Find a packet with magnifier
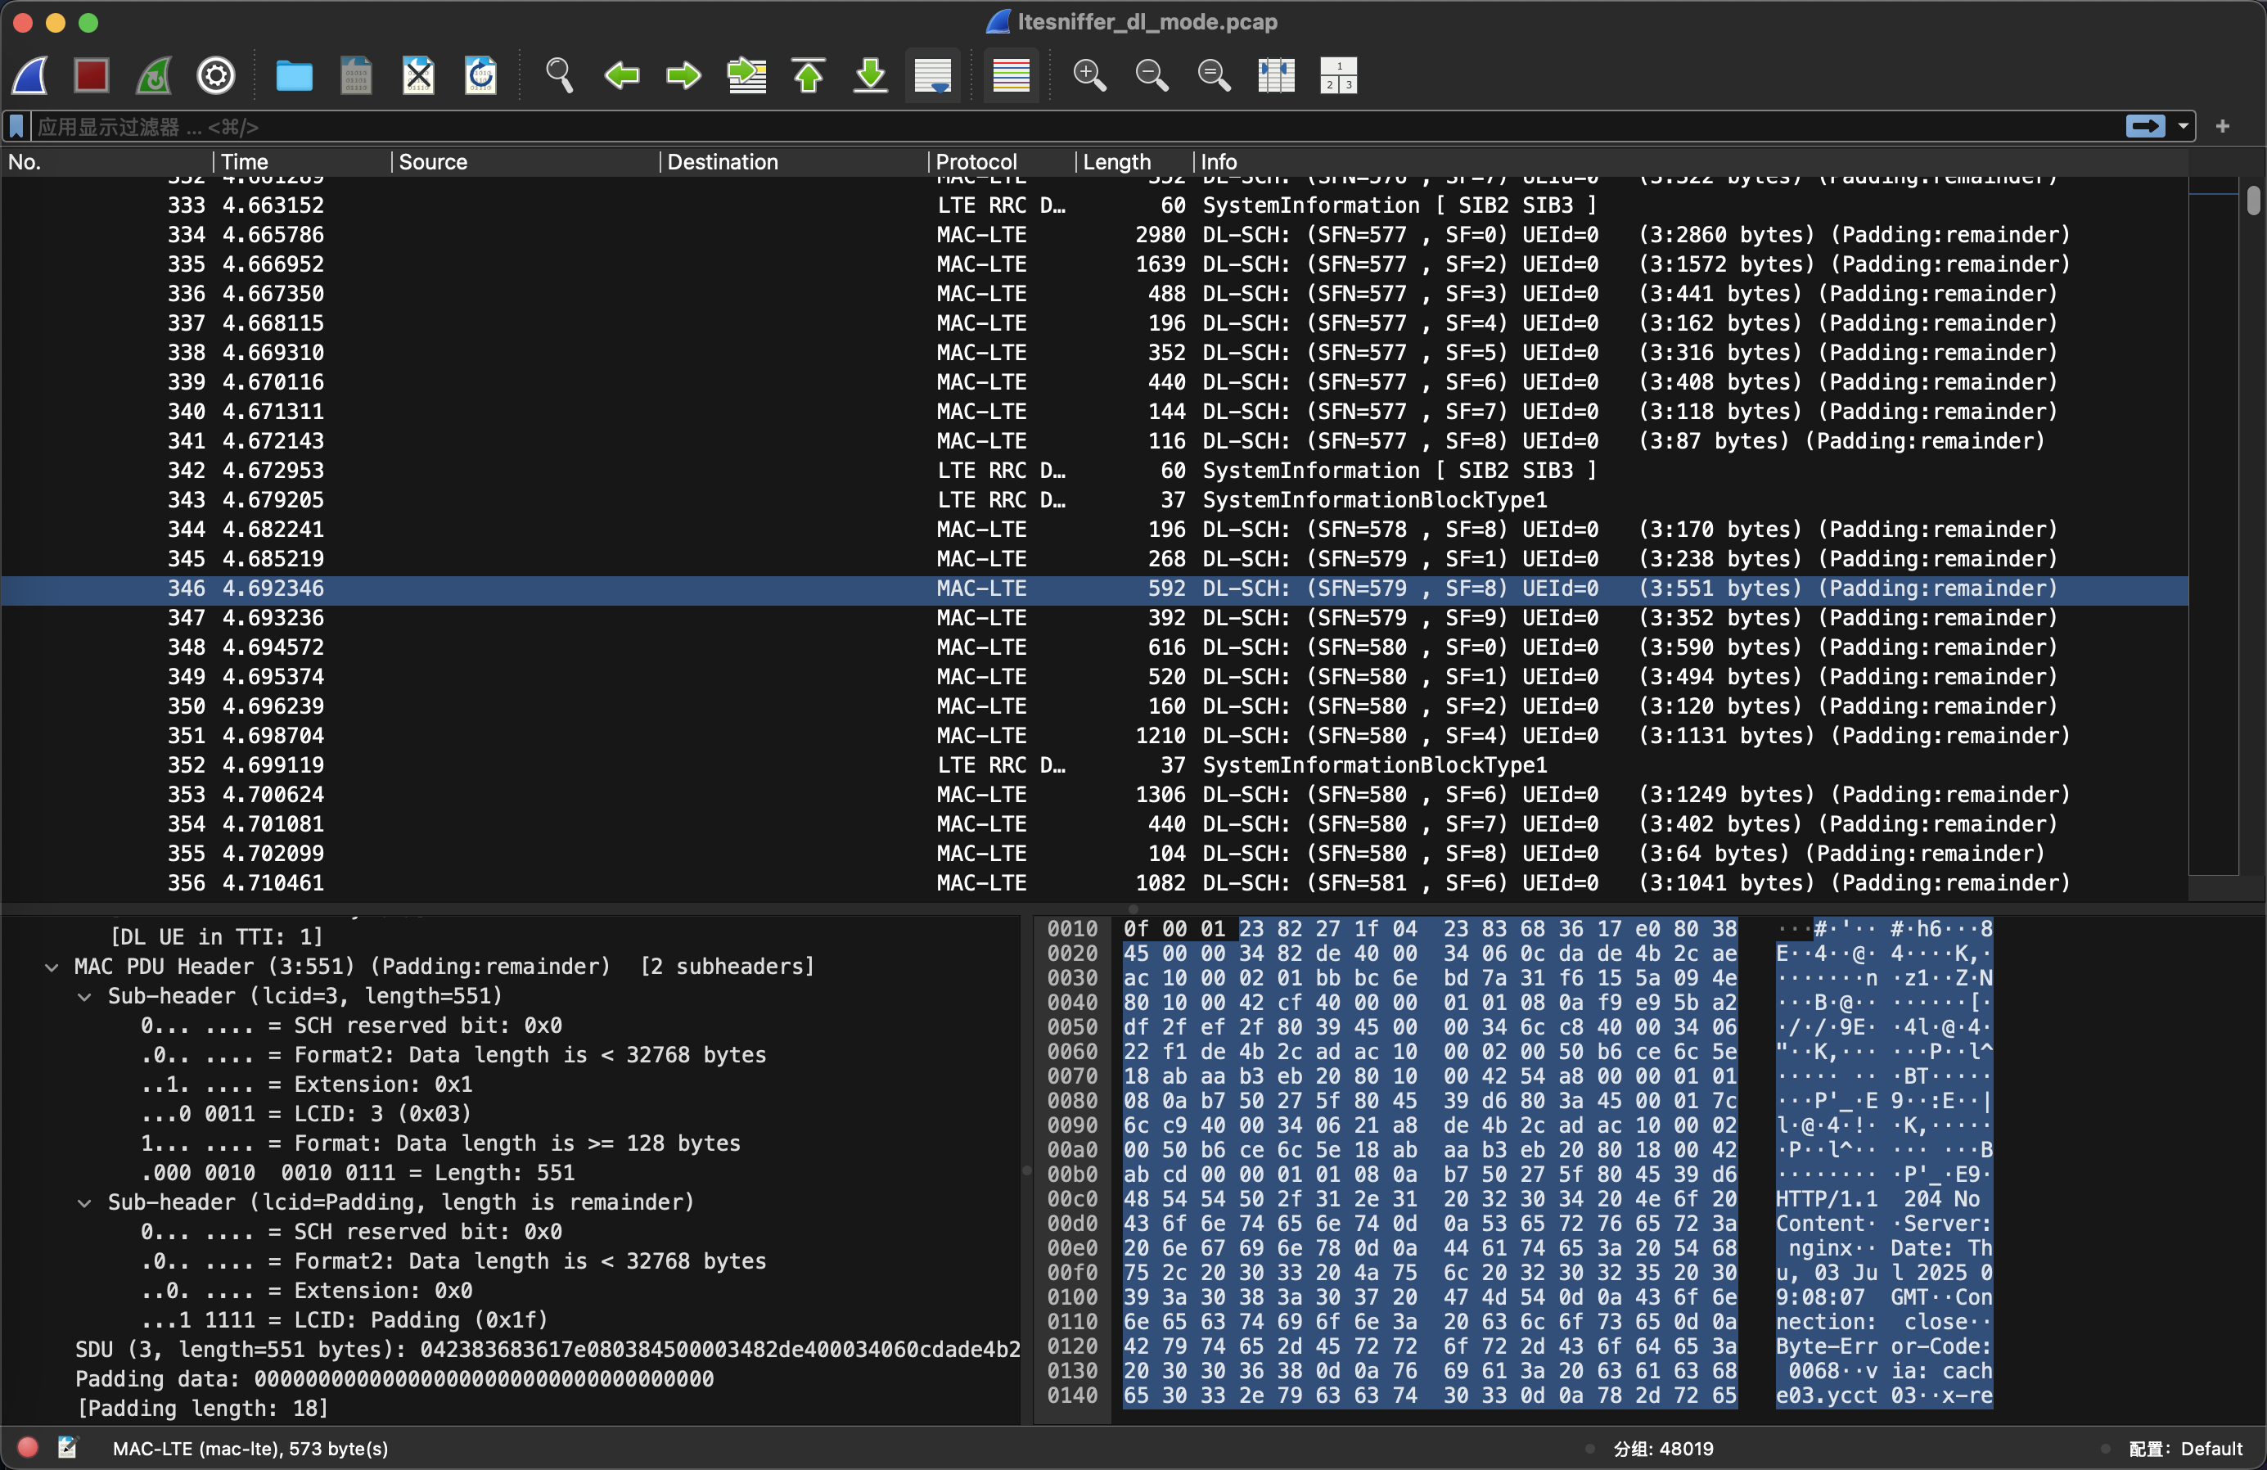2267x1470 pixels. [559, 75]
